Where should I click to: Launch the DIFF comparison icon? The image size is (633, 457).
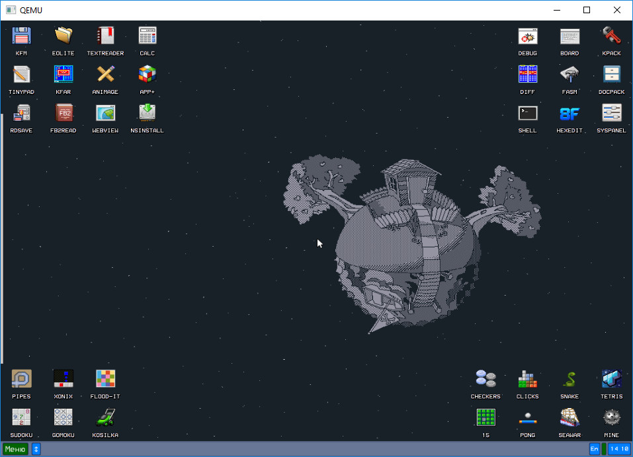tap(528, 74)
